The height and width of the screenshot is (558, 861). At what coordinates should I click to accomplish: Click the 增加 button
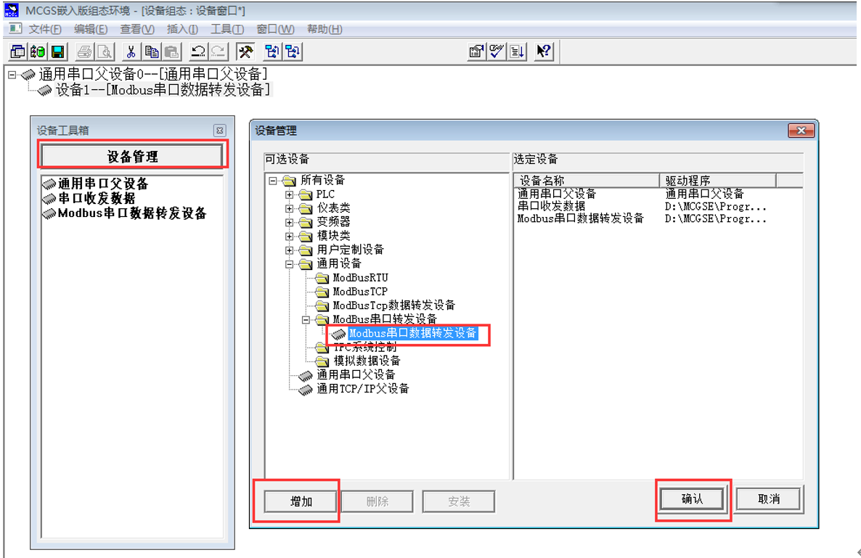(x=301, y=501)
